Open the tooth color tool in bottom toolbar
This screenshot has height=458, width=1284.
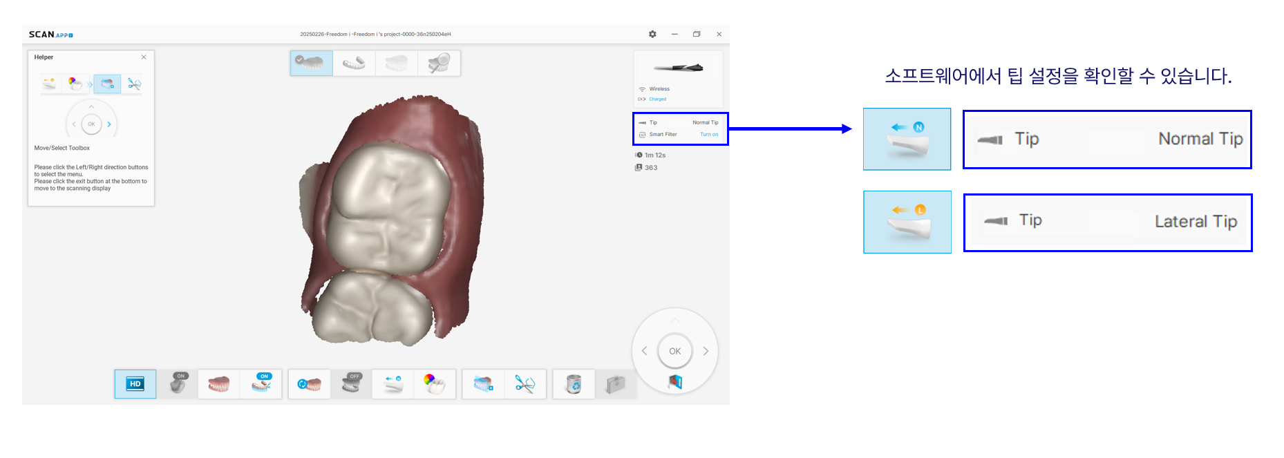click(435, 384)
